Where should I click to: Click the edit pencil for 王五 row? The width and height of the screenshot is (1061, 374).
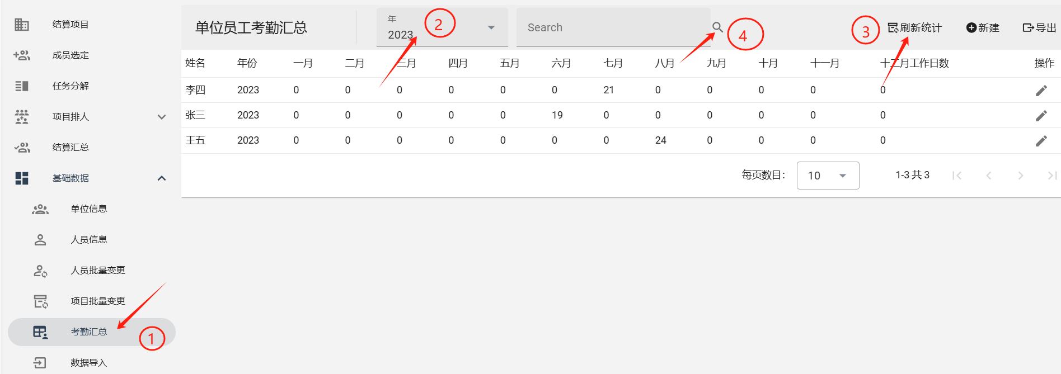1041,141
